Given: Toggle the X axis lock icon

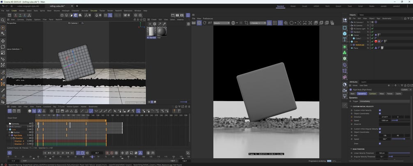Looking at the screenshot, I should tap(16, 15).
